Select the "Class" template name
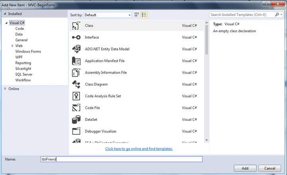Image resolution: width=287 pixels, height=175 pixels. pos(89,26)
